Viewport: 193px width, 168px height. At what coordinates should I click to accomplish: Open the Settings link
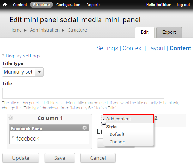(107, 48)
